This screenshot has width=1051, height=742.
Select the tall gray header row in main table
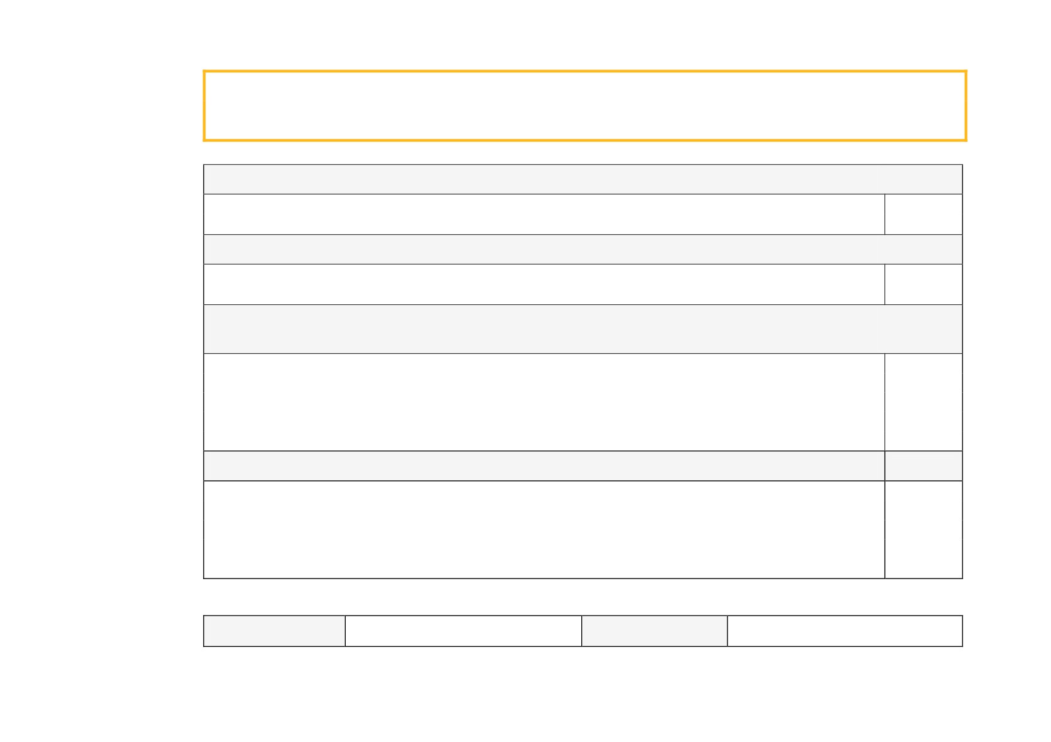tap(583, 329)
